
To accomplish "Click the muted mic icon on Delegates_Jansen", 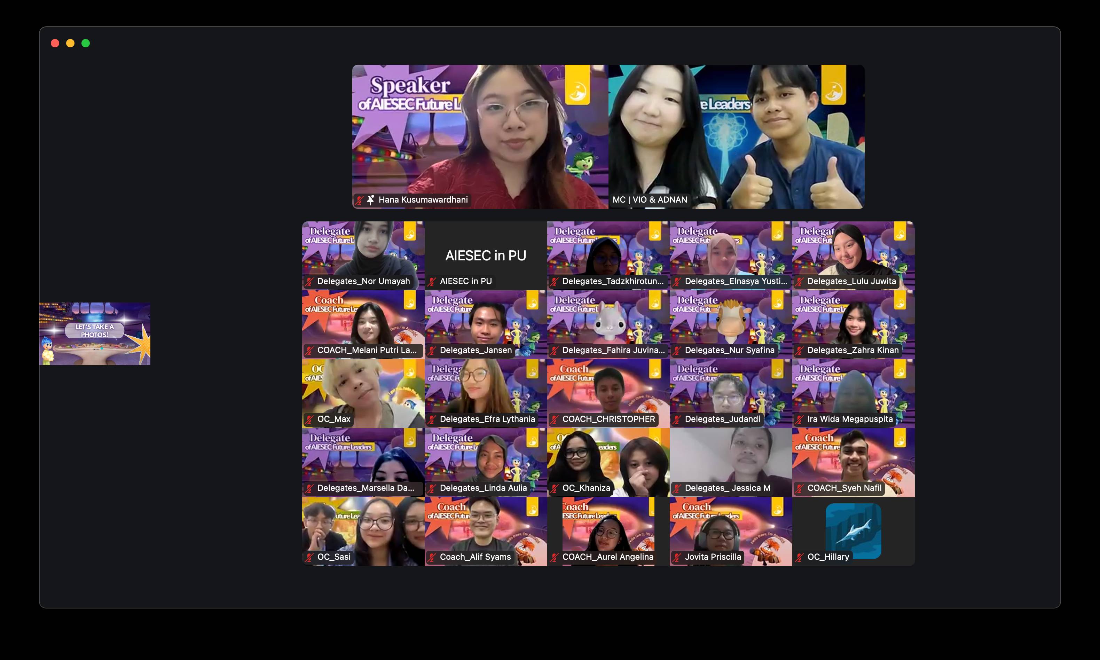I will 432,351.
